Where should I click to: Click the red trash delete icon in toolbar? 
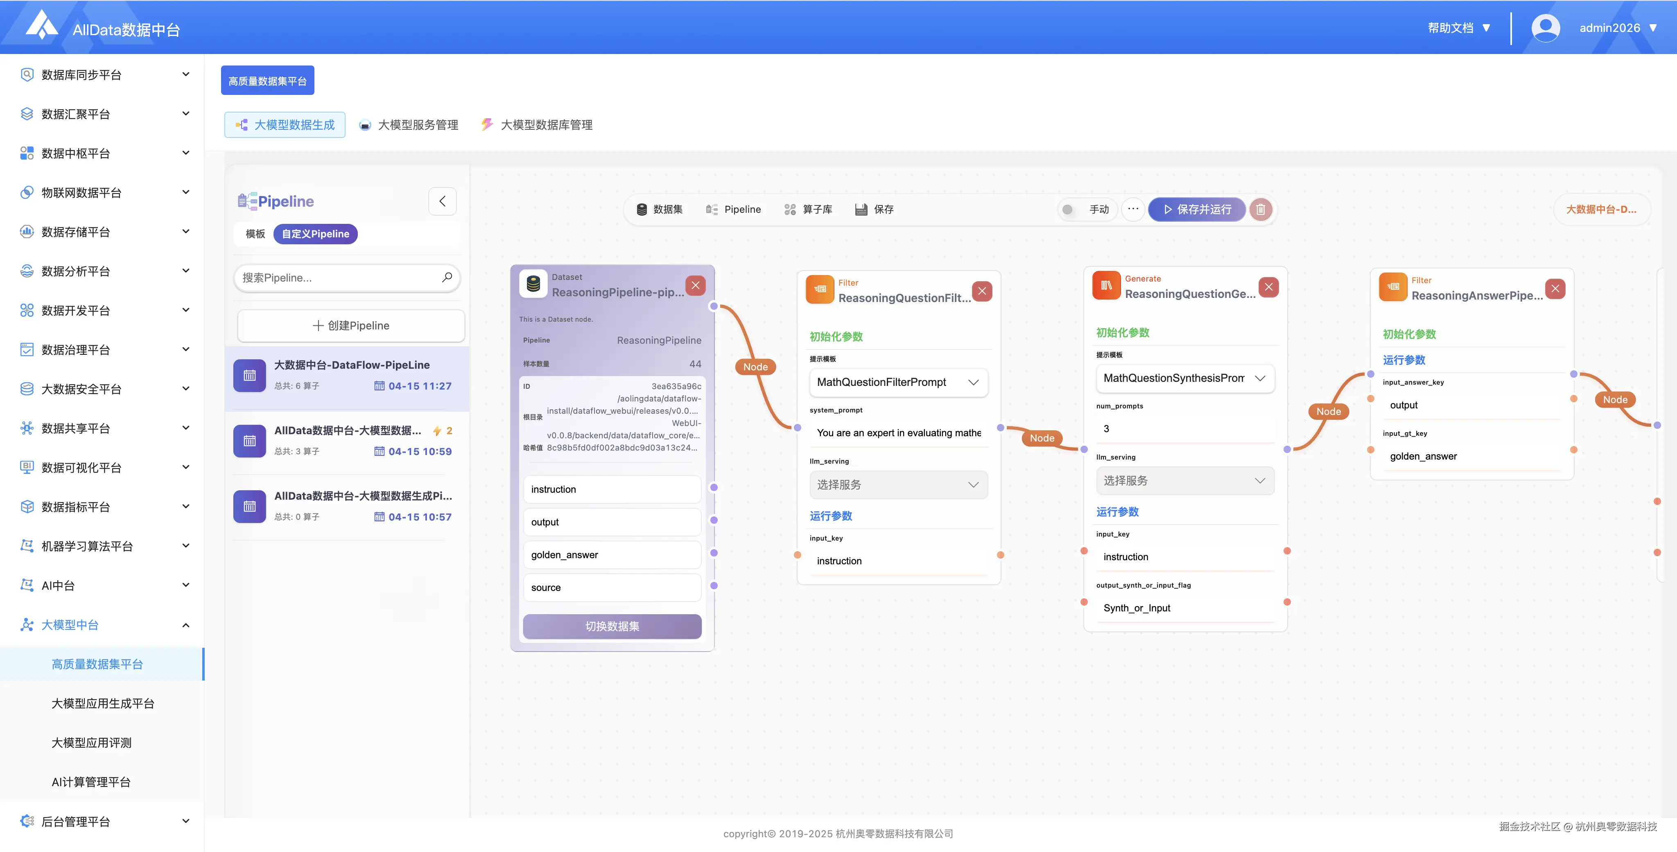(x=1260, y=210)
